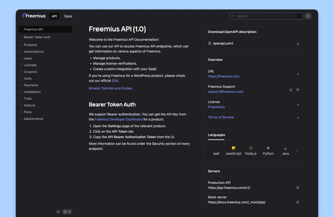
Task: Switch to the API tab
Action: (54, 16)
